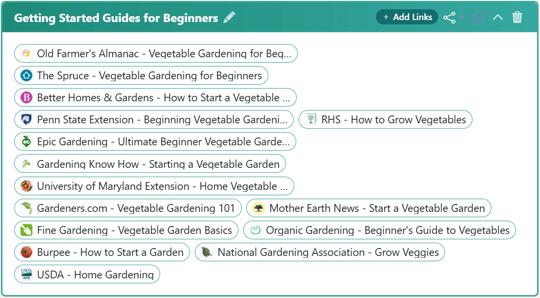540x298 pixels.
Task: Click the USDA ARS logo icon
Action: click(26, 275)
